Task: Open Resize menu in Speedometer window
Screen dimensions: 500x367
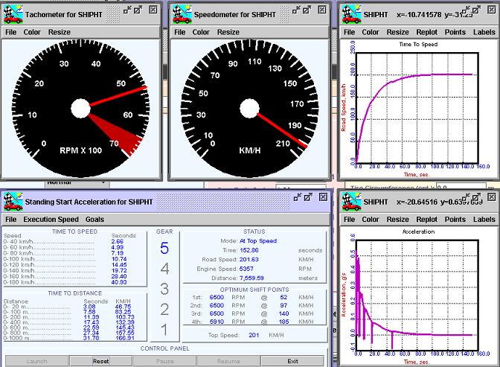Action: coord(228,32)
